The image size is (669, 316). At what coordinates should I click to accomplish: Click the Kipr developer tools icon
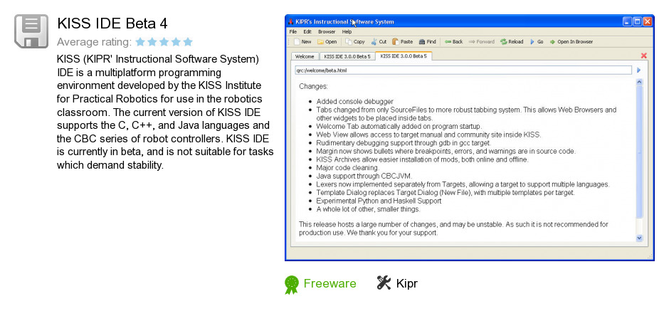(384, 283)
